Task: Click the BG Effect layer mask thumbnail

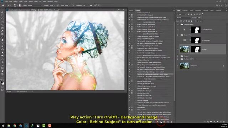Action: tap(196, 49)
